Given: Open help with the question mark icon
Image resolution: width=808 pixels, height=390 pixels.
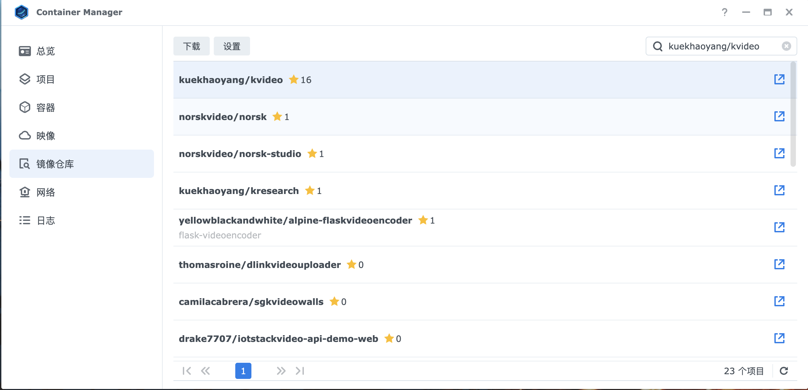Looking at the screenshot, I should click(725, 12).
